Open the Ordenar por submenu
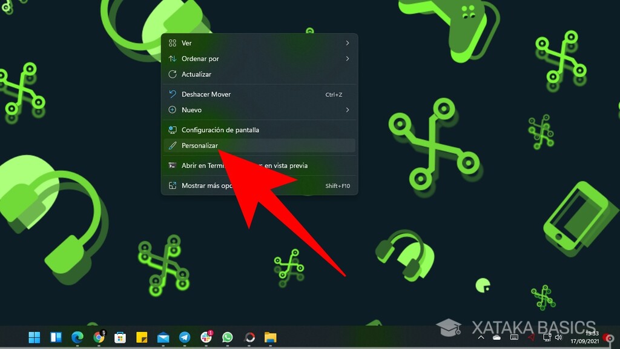Image resolution: width=620 pixels, height=349 pixels. tap(259, 59)
